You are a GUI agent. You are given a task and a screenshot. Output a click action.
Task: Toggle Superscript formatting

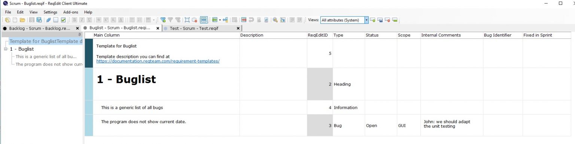106,20
